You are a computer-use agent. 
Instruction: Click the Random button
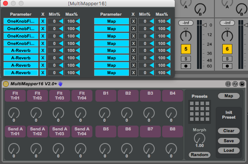pyautogui.click(x=200, y=155)
